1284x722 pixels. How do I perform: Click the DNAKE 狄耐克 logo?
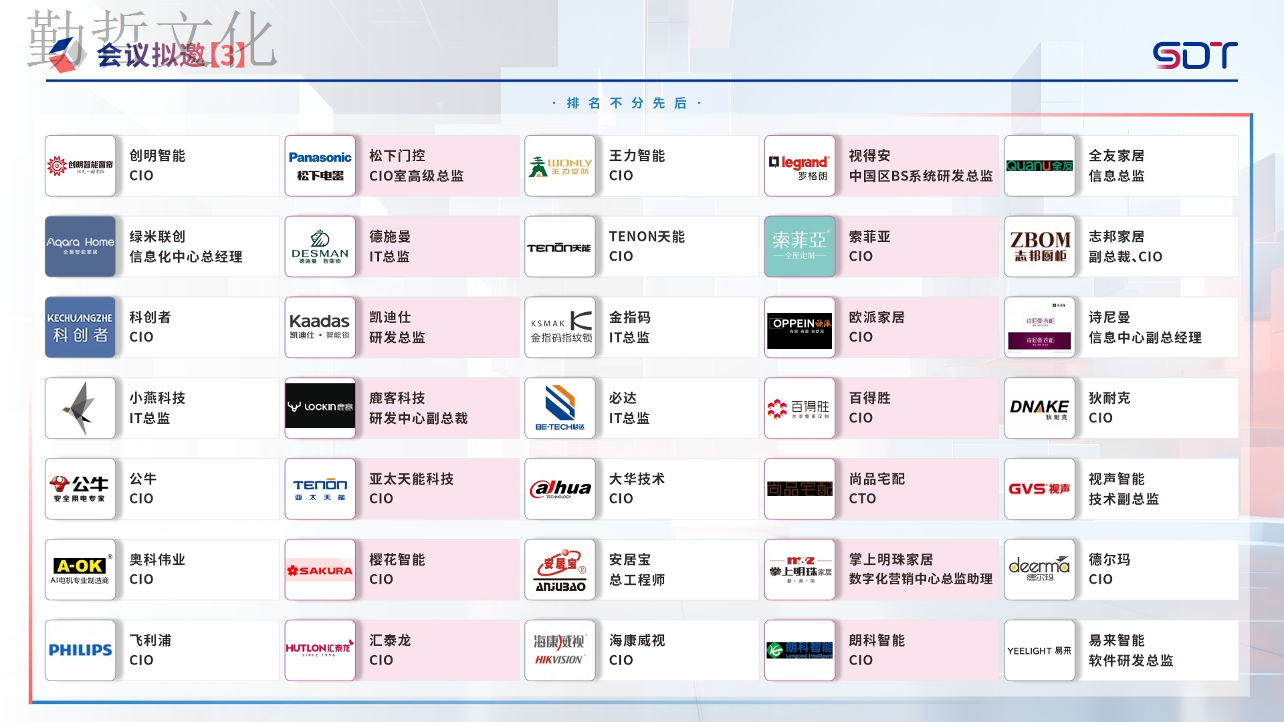pyautogui.click(x=1039, y=408)
